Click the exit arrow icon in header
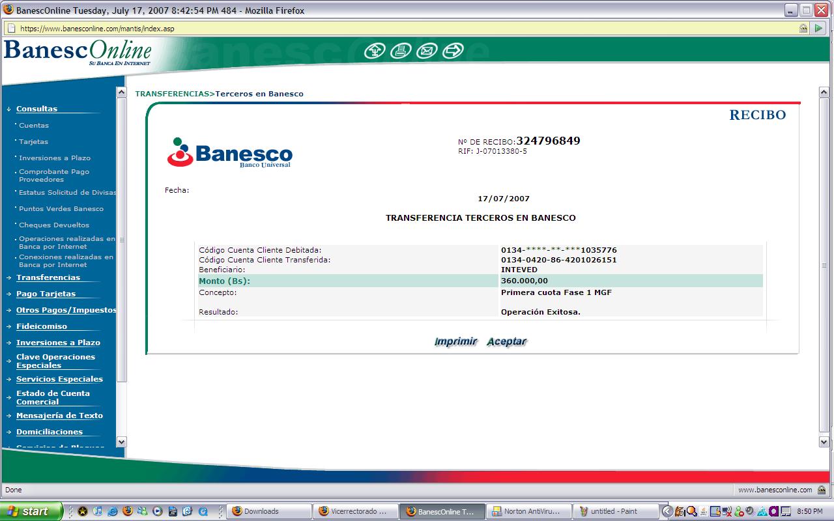 click(453, 50)
